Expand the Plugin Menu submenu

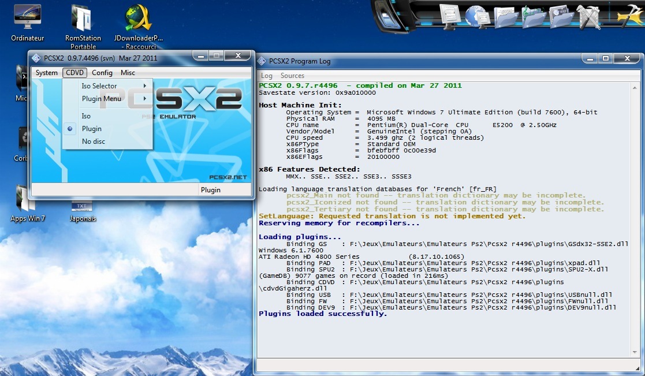108,99
